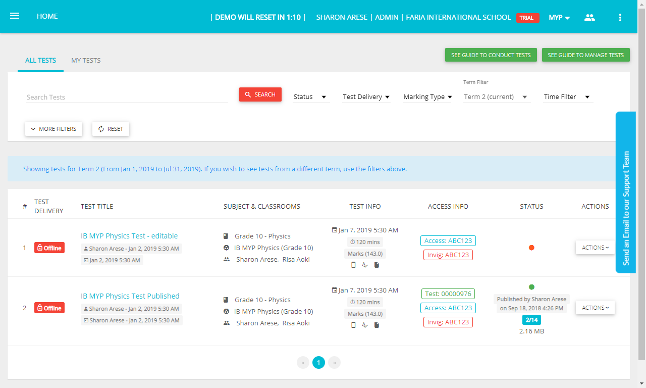This screenshot has width=646, height=388.
Task: Click the red Offline lock badge for test 2
Action: tap(49, 308)
